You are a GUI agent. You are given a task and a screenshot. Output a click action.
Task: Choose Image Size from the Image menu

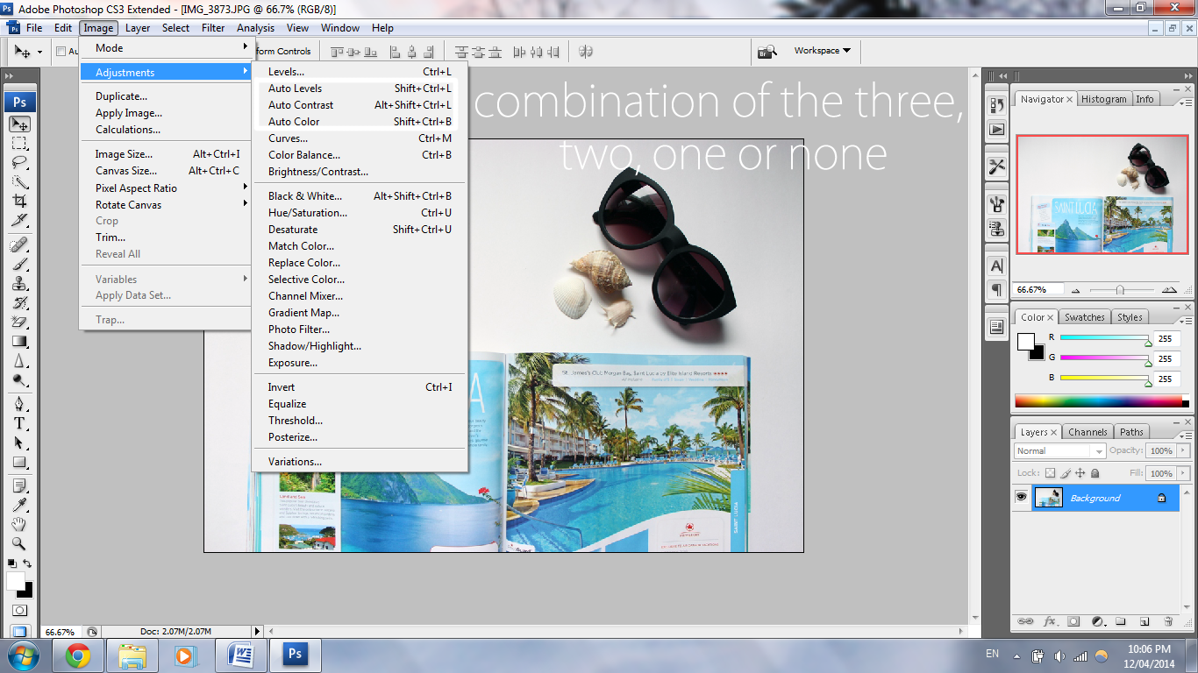pyautogui.click(x=167, y=154)
